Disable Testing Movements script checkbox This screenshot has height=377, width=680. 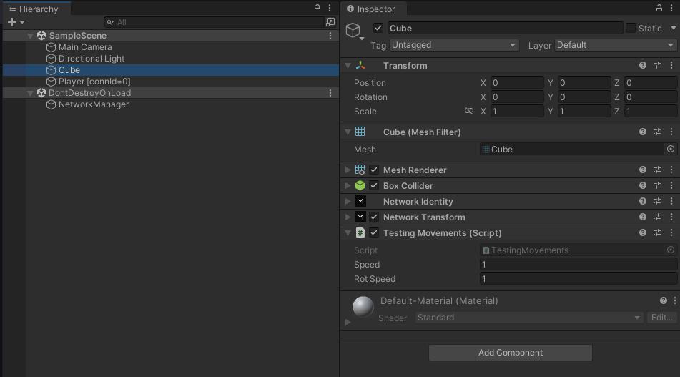(x=374, y=232)
